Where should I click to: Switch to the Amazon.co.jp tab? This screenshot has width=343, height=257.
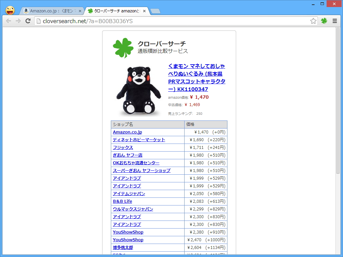pos(52,11)
